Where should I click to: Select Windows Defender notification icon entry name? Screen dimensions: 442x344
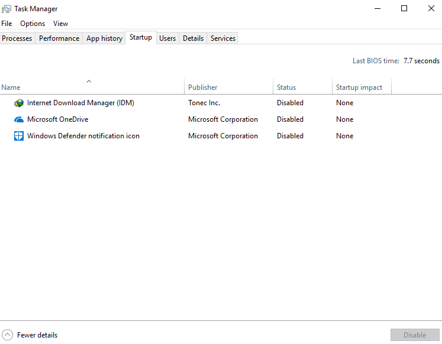[83, 136]
